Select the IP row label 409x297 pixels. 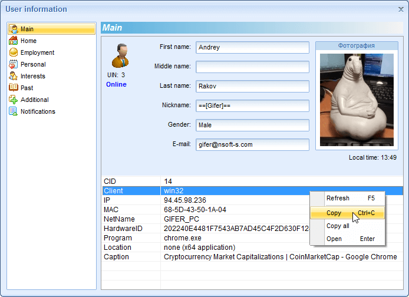(107, 200)
